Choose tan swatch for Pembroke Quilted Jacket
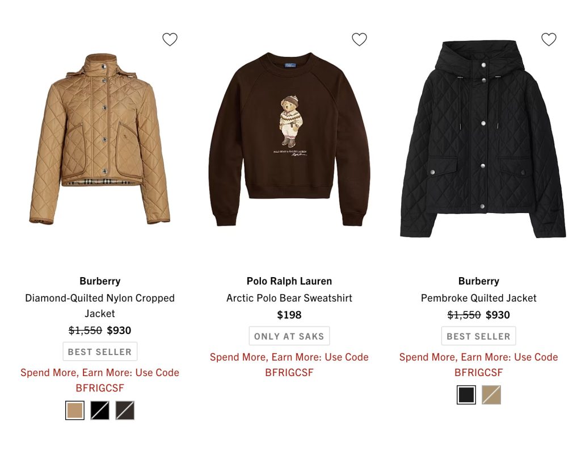Viewport: 581px width, 451px height. point(491,395)
